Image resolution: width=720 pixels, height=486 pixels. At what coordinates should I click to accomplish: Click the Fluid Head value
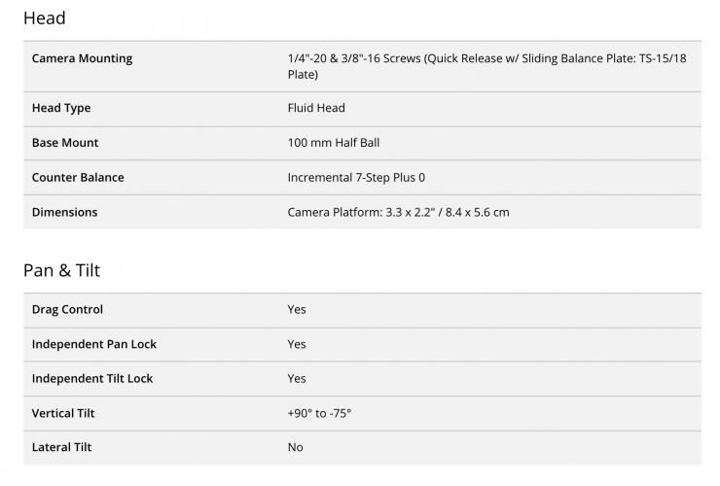pos(316,108)
